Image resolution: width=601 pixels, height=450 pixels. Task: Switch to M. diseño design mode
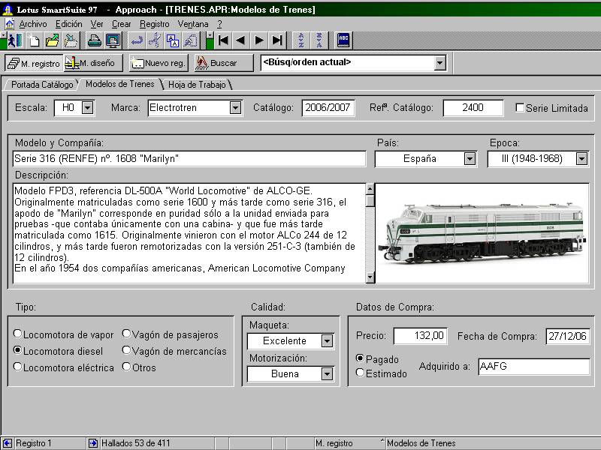[x=92, y=63]
